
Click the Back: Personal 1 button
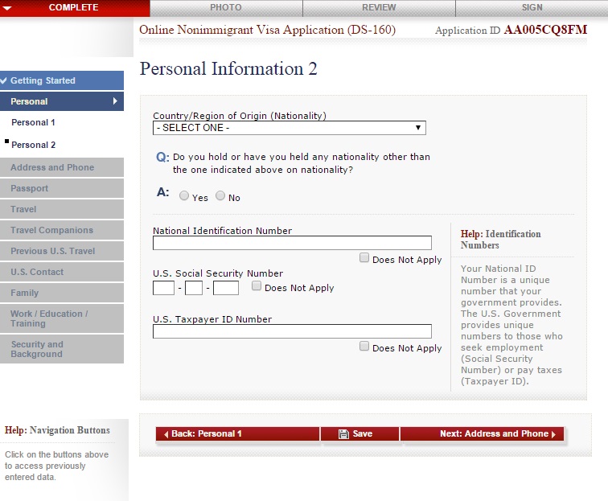coord(238,434)
